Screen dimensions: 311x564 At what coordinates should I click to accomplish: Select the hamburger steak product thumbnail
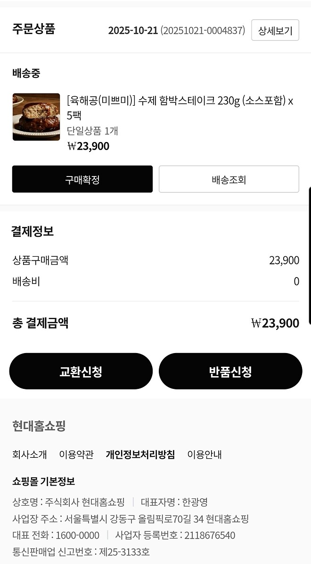pos(36,117)
